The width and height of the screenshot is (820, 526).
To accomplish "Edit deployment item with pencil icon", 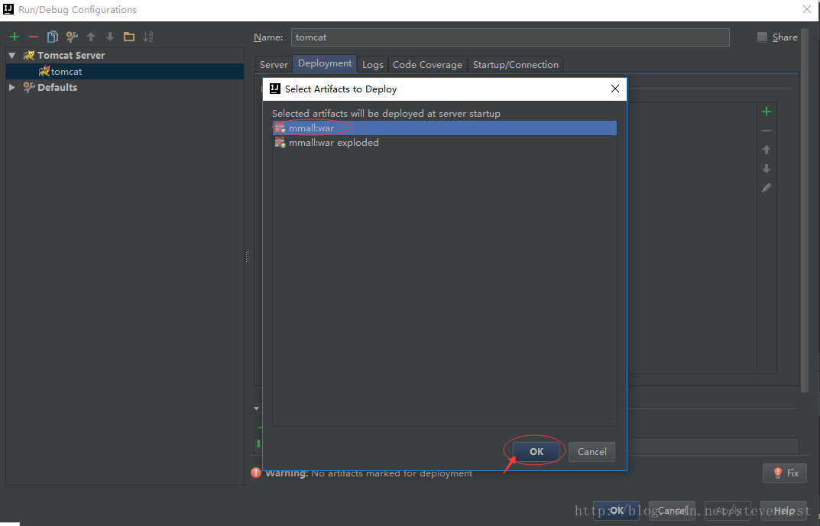I will (x=767, y=188).
